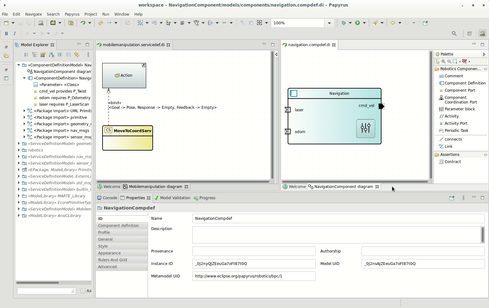This screenshot has height=308, width=489.
Task: Select the Parameter block palette tool
Action: pyautogui.click(x=459, y=109)
